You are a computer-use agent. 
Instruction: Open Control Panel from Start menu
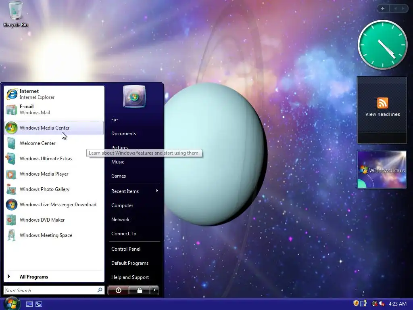pyautogui.click(x=126, y=249)
